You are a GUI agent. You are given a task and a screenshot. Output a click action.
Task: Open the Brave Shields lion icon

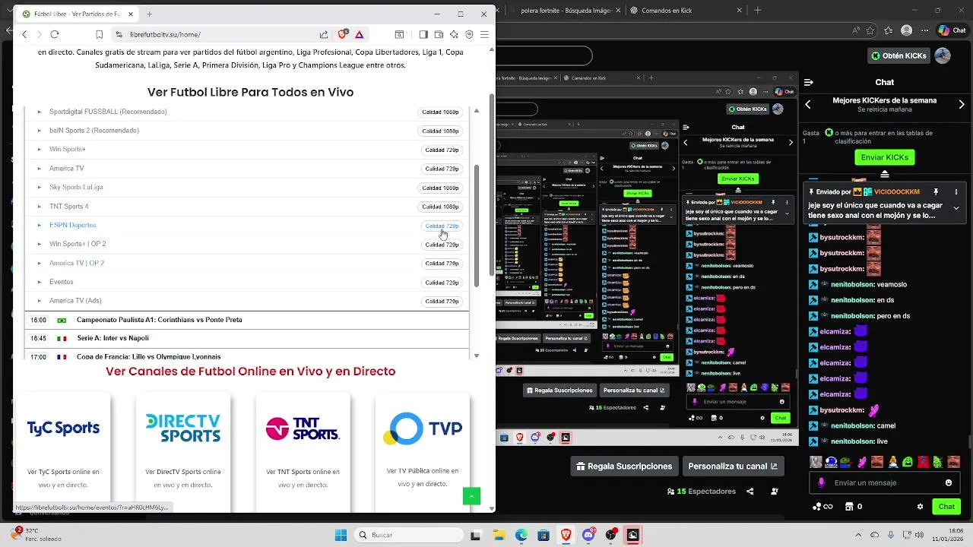pos(343,34)
